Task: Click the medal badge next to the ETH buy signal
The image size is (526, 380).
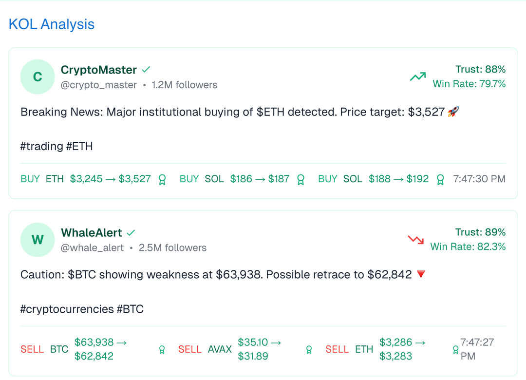Action: 162,179
